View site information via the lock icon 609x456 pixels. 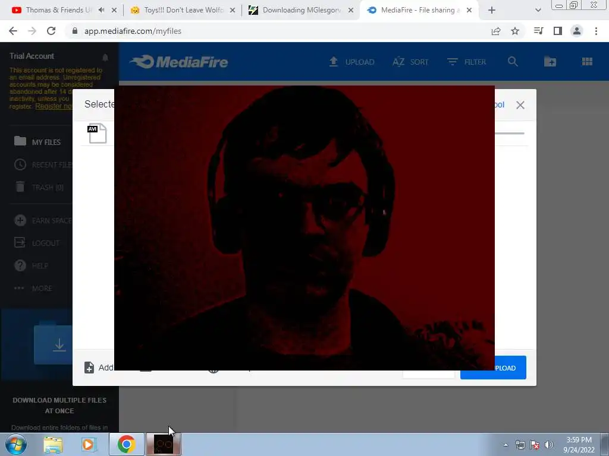click(75, 31)
